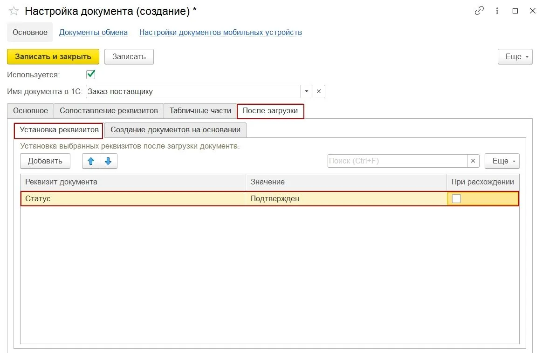Uncheck the Используется checkbox
The height and width of the screenshot is (353, 542).
[91, 74]
